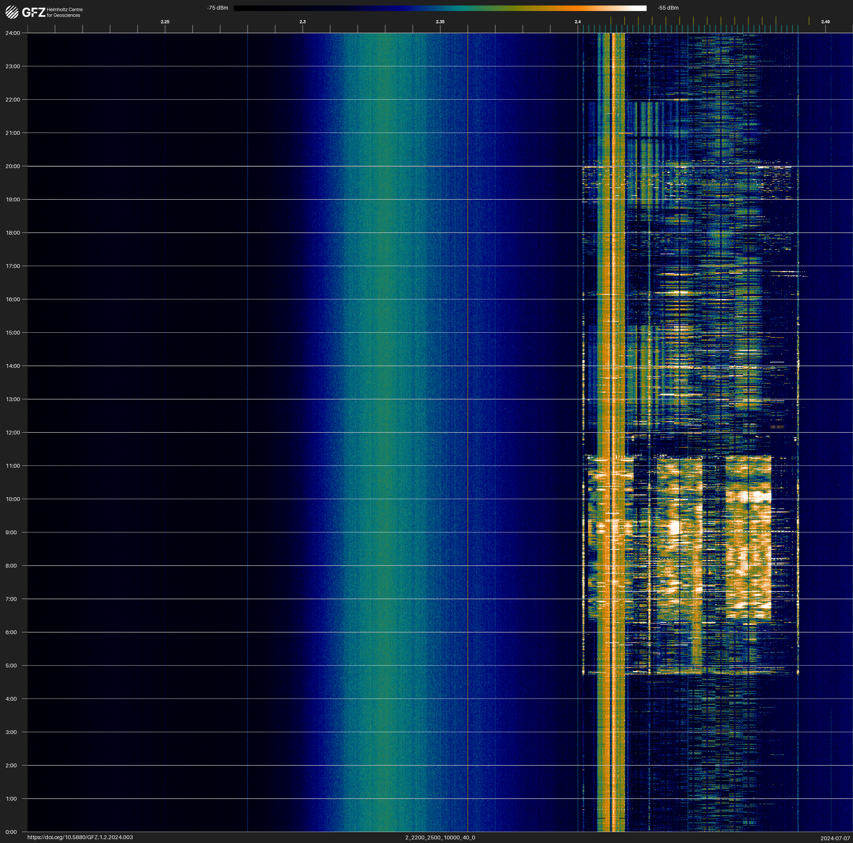Click the 2.3 frequency axis label
Viewport: 853px width, 843px height.
coord(302,22)
